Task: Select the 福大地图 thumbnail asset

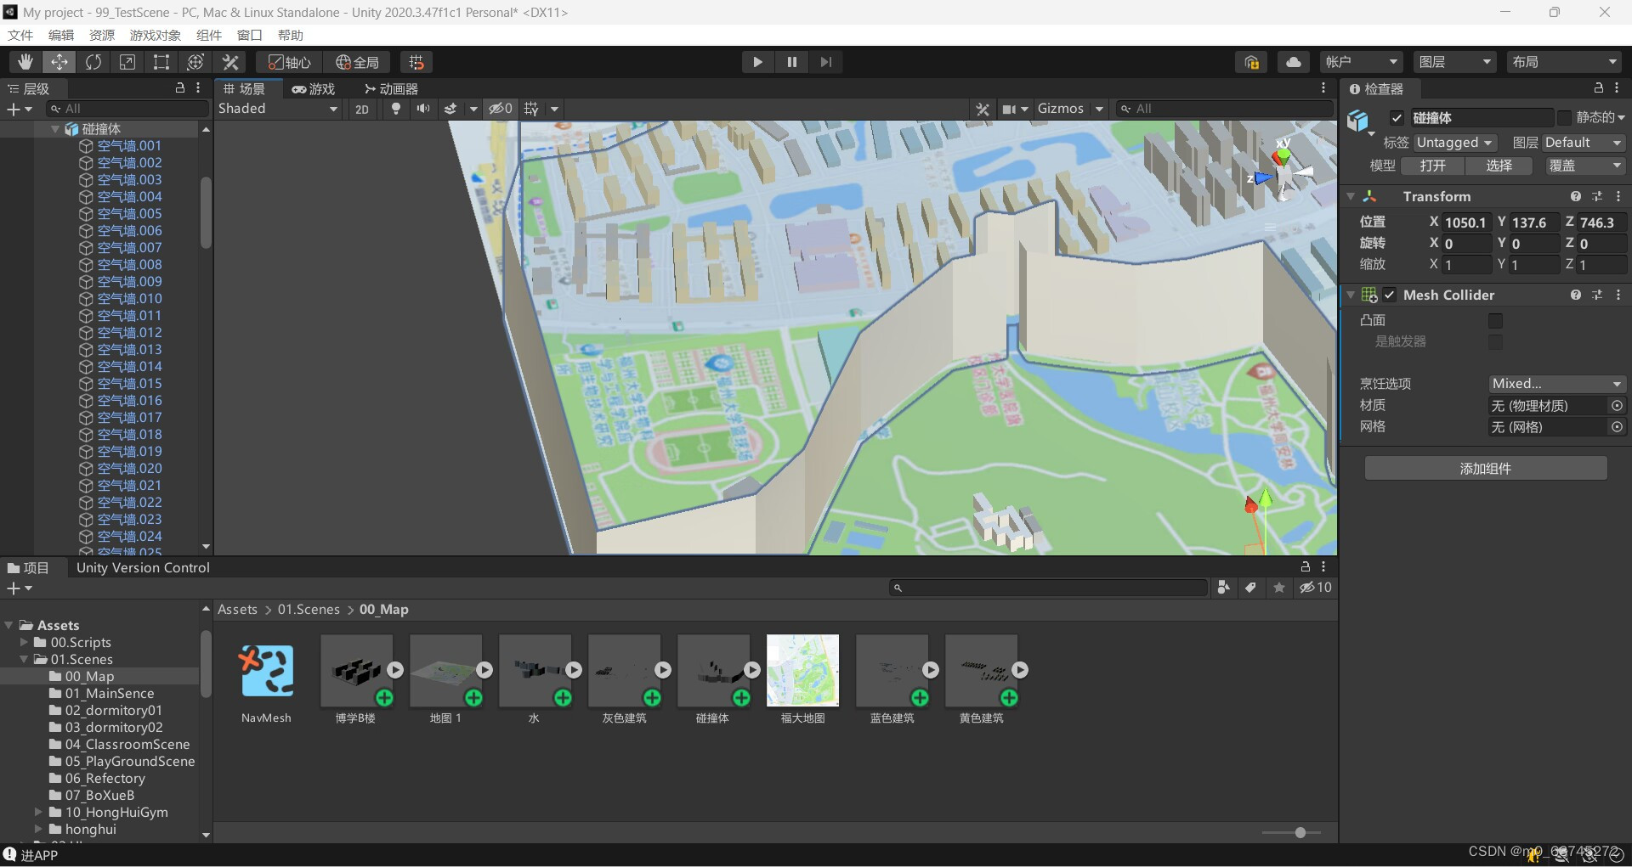Action: coord(802,671)
